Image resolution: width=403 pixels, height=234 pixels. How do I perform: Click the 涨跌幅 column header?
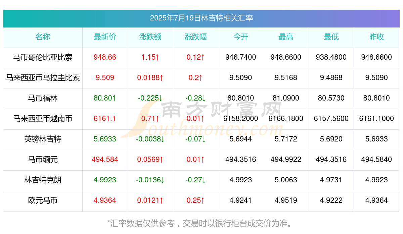pos(195,37)
